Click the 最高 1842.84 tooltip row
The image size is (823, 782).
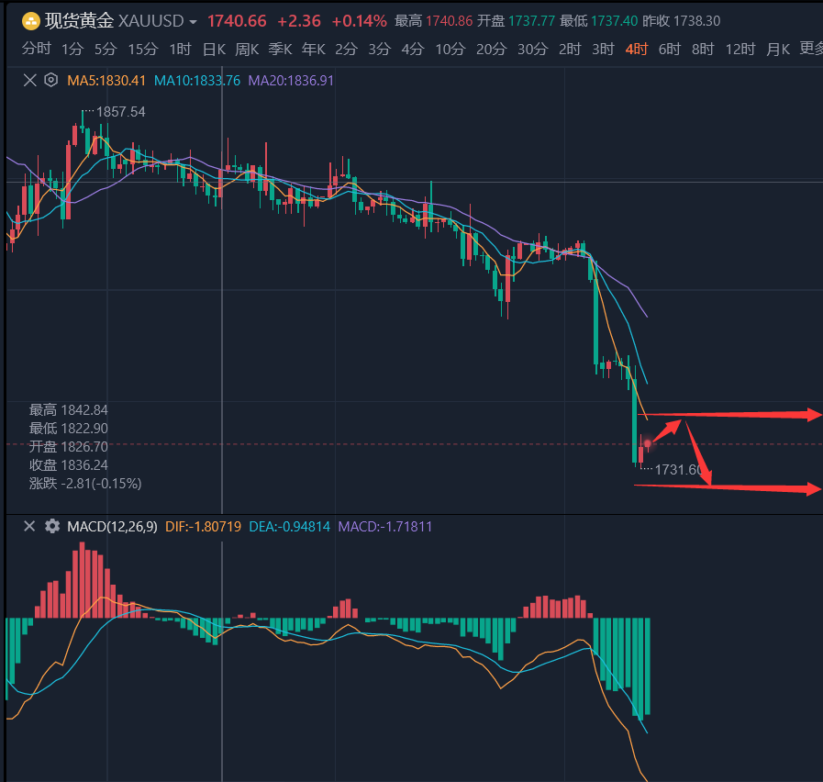click(68, 409)
